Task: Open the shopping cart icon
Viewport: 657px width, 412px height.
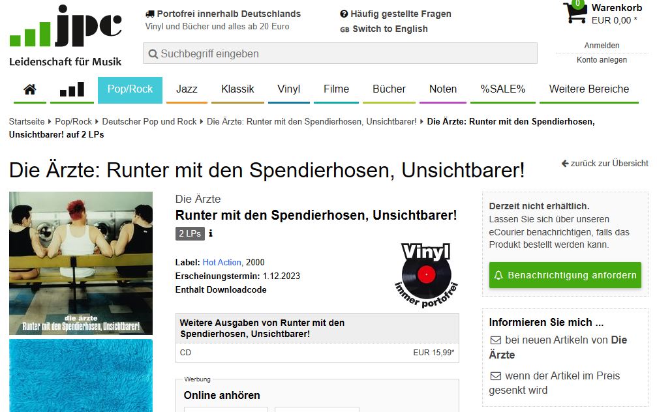Action: click(x=574, y=12)
